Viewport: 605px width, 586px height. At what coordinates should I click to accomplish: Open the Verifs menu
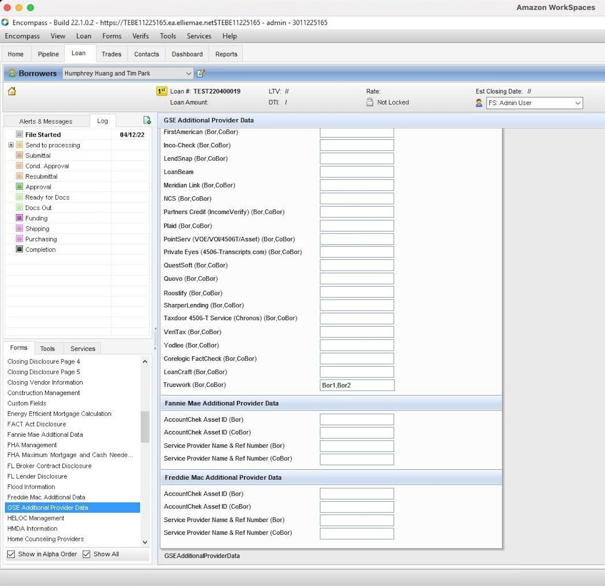pyautogui.click(x=140, y=36)
